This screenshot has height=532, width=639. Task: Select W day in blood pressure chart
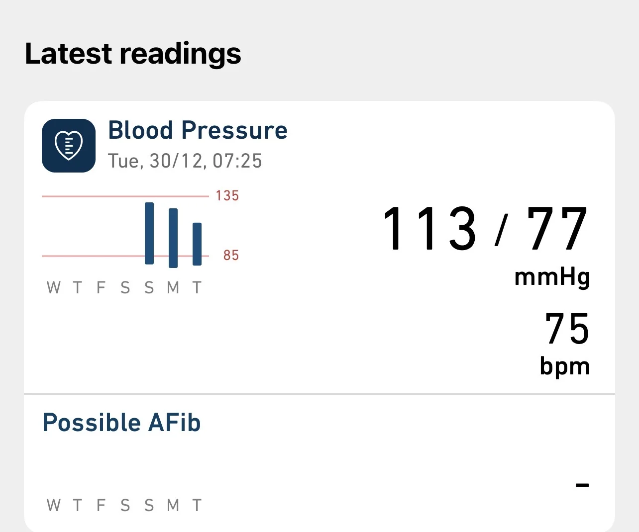click(53, 287)
